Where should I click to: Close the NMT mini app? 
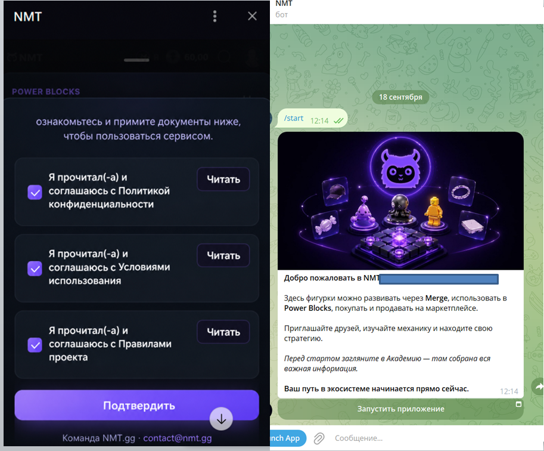[252, 16]
